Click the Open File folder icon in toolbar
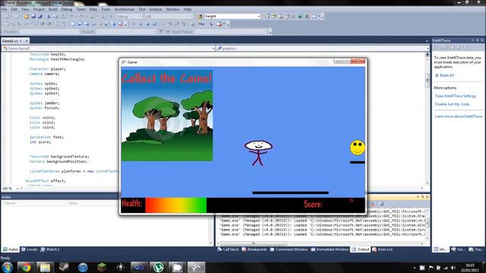 [x=27, y=17]
